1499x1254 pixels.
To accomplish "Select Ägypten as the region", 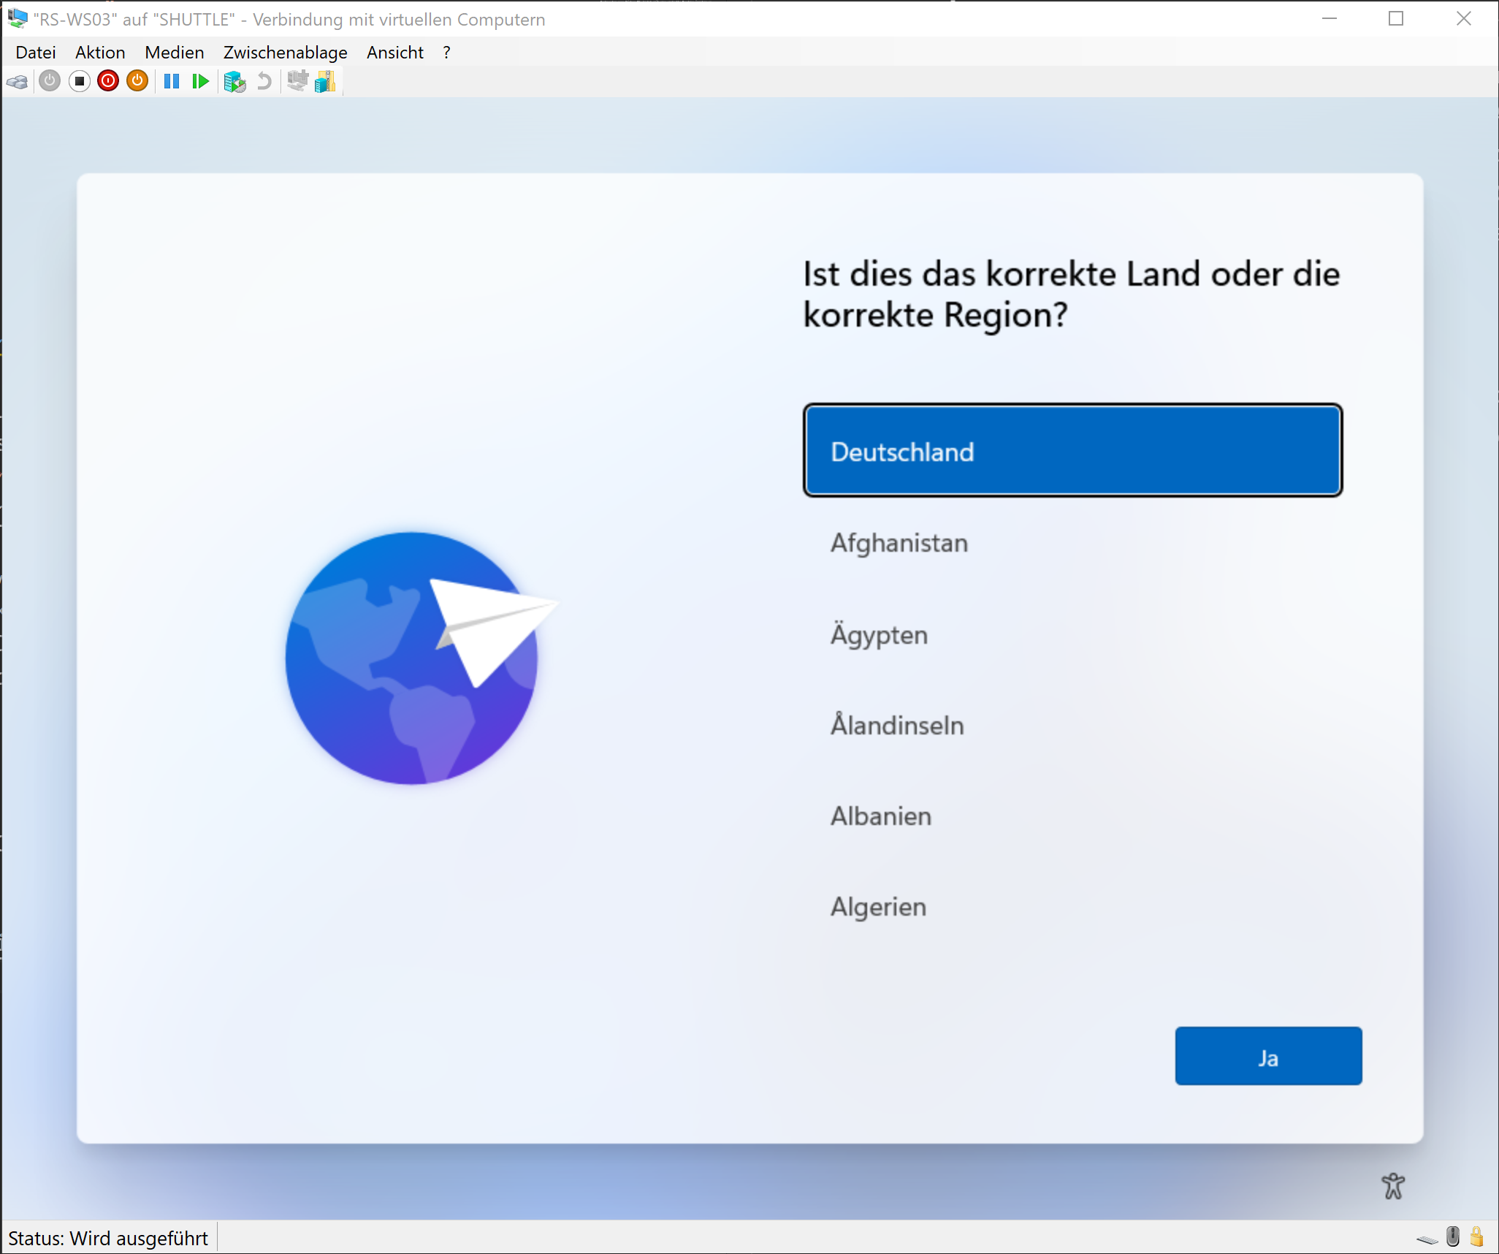I will click(880, 634).
